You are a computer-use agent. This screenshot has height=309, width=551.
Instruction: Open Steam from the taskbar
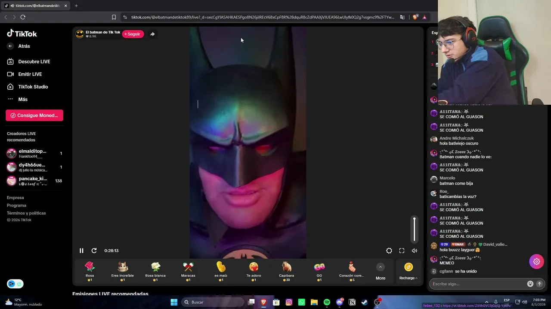(x=365, y=302)
